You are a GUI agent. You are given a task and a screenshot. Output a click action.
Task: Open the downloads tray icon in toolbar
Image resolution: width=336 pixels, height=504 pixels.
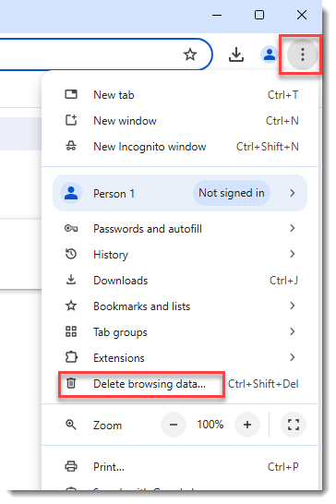(236, 54)
